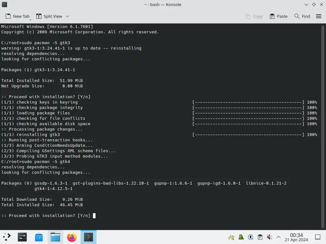Open the clipboard tray icon
Screen dimensions: 326x244
(x=260, y=237)
